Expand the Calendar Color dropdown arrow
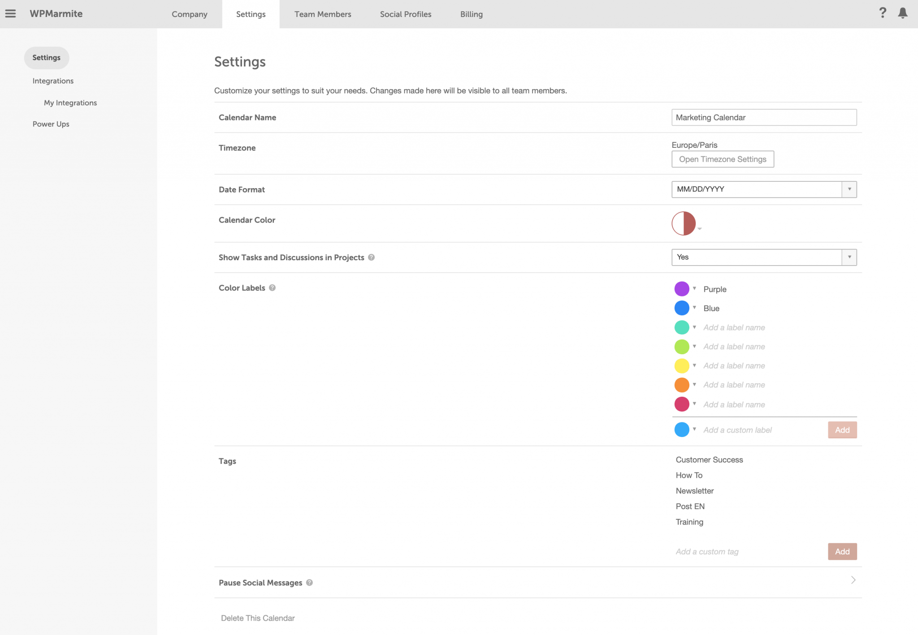The height and width of the screenshot is (635, 918). pyautogui.click(x=699, y=229)
